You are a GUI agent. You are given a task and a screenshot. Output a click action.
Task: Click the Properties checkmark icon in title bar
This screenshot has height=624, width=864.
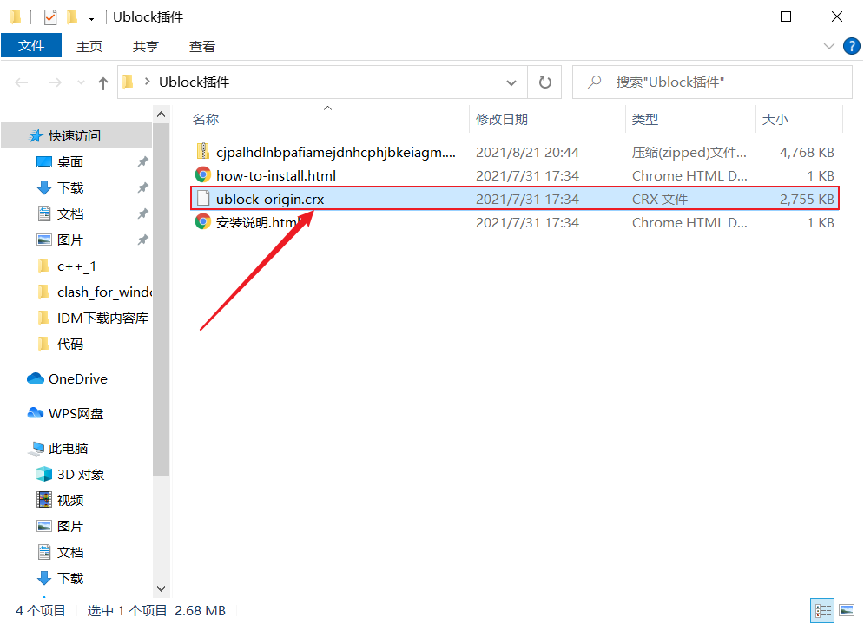[50, 17]
